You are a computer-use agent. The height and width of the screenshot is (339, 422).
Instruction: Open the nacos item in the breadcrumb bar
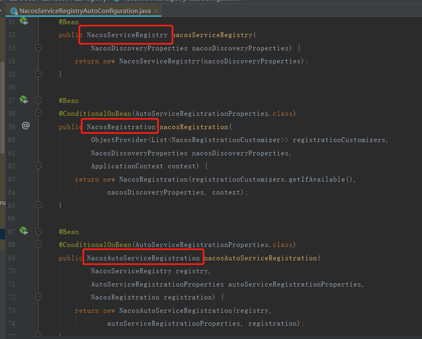[x=56, y=1]
